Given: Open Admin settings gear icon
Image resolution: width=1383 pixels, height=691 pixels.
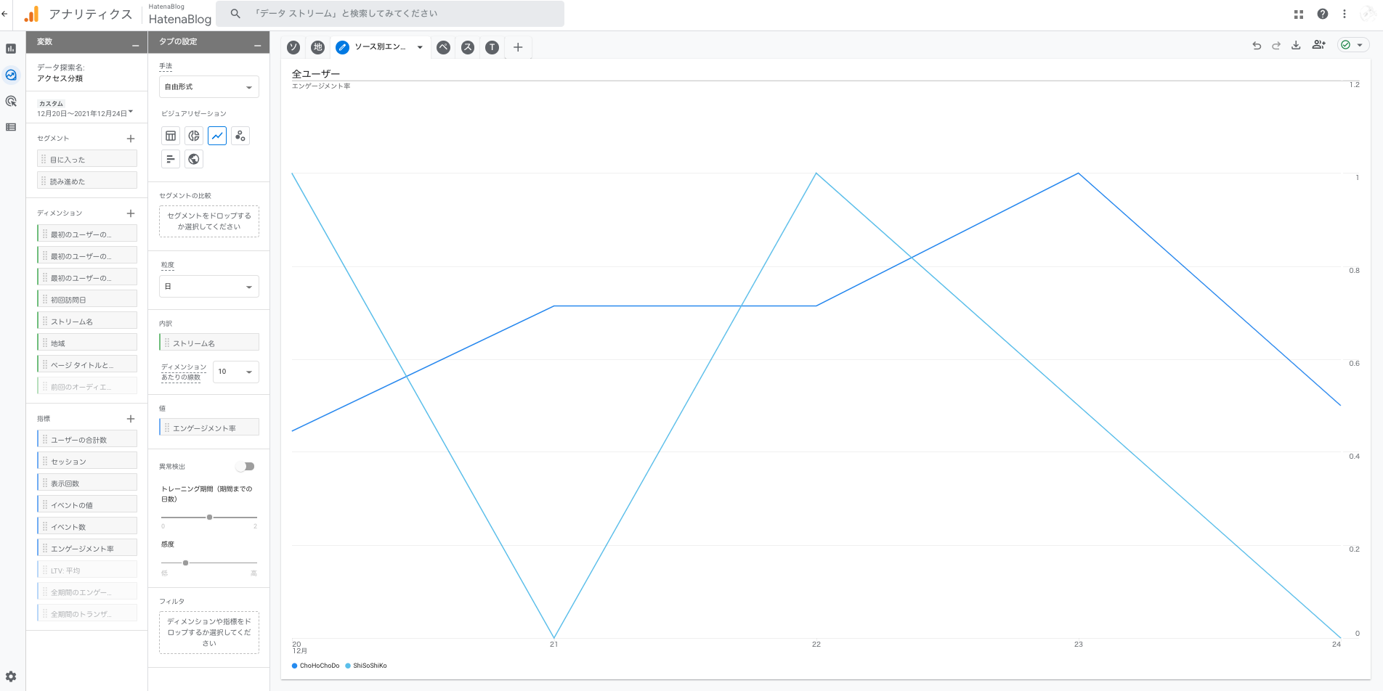Looking at the screenshot, I should tap(11, 676).
